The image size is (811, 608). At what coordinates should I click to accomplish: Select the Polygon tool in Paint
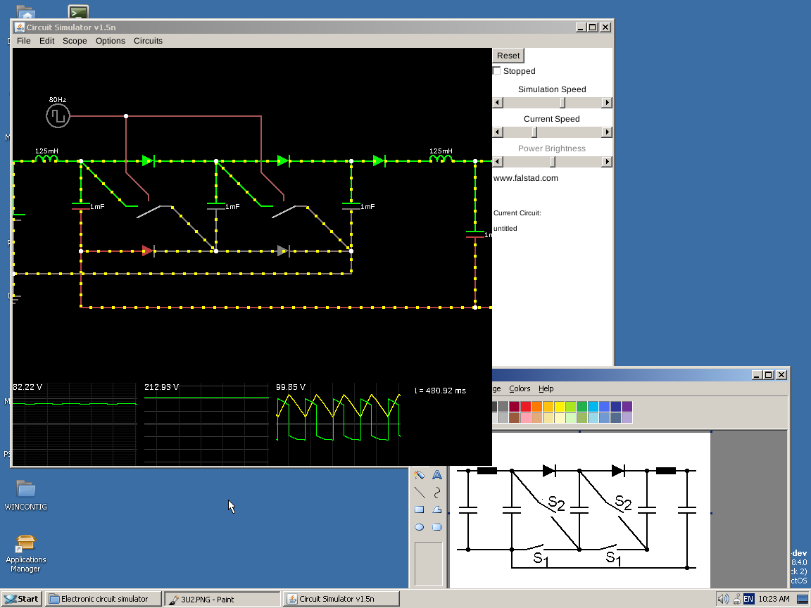tap(437, 509)
